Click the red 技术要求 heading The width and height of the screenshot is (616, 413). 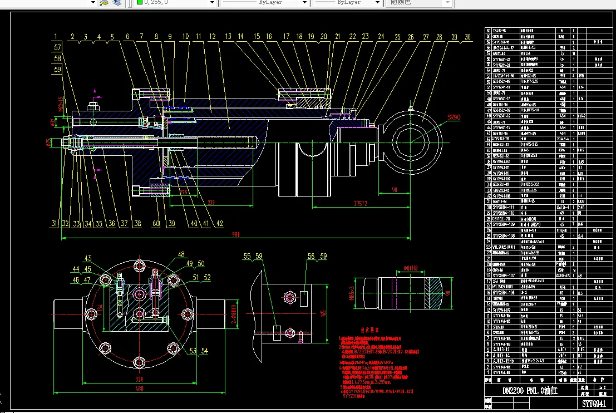[369, 330]
